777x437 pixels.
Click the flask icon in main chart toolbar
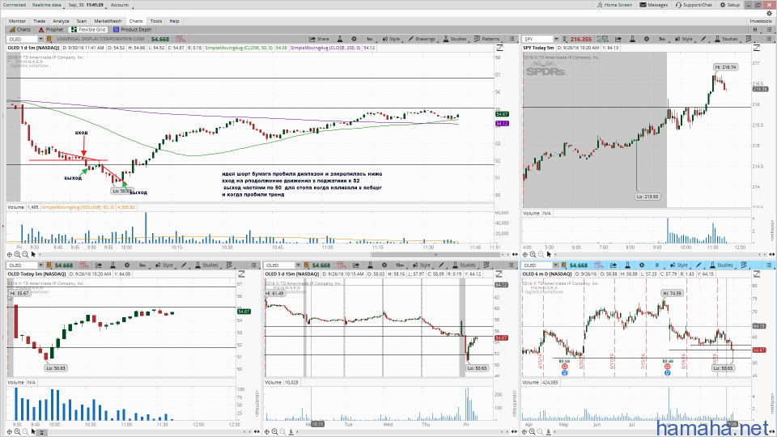(x=340, y=39)
